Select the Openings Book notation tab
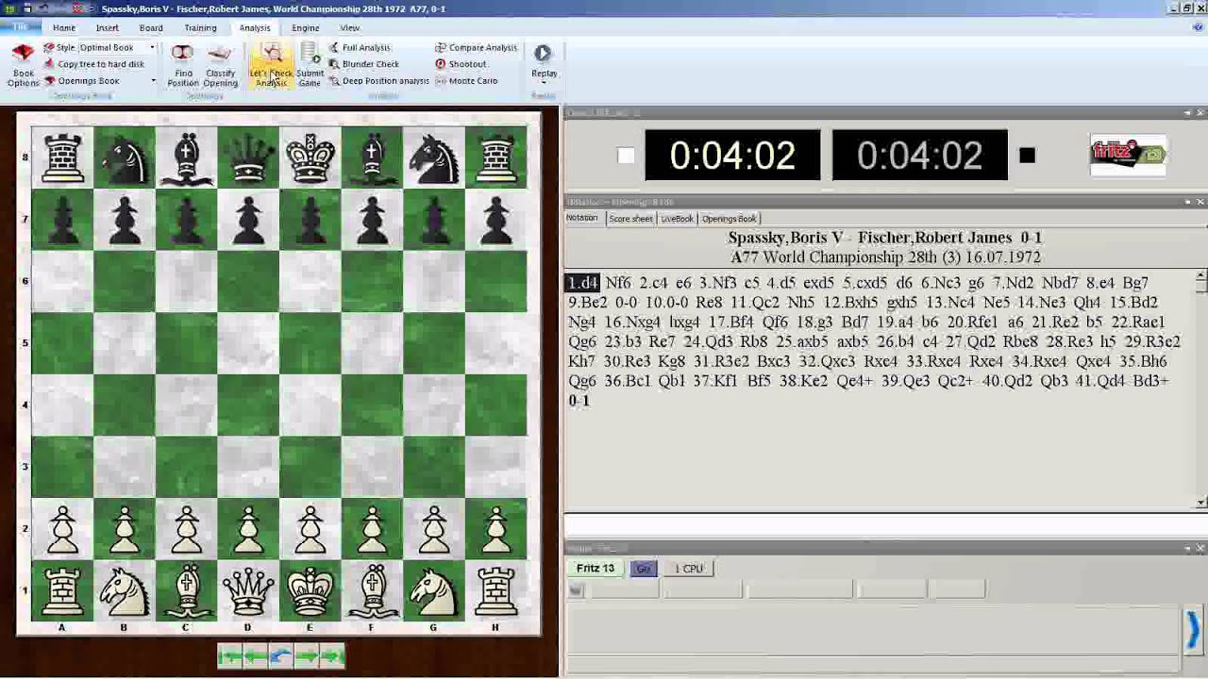Screen dimensions: 1208x679 pyautogui.click(x=729, y=218)
